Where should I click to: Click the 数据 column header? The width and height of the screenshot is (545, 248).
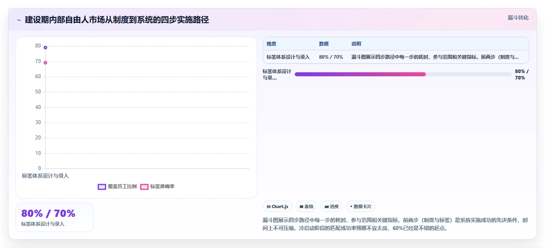(x=324, y=44)
